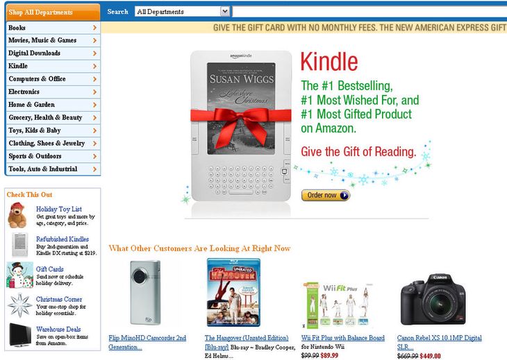Click the Wii Fit Plus product image
The height and width of the screenshot is (360, 507).
(x=338, y=305)
